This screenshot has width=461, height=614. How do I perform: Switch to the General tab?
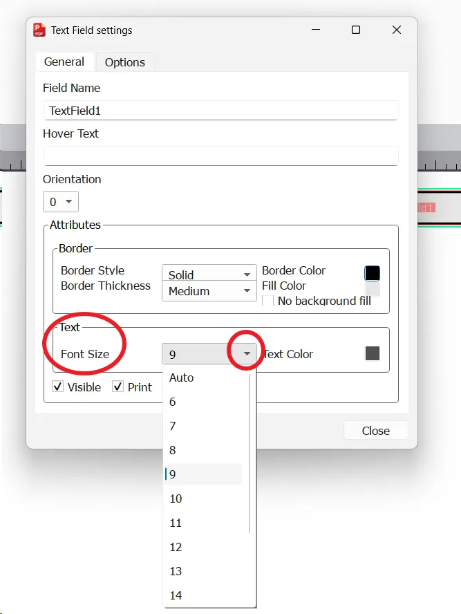tap(64, 62)
